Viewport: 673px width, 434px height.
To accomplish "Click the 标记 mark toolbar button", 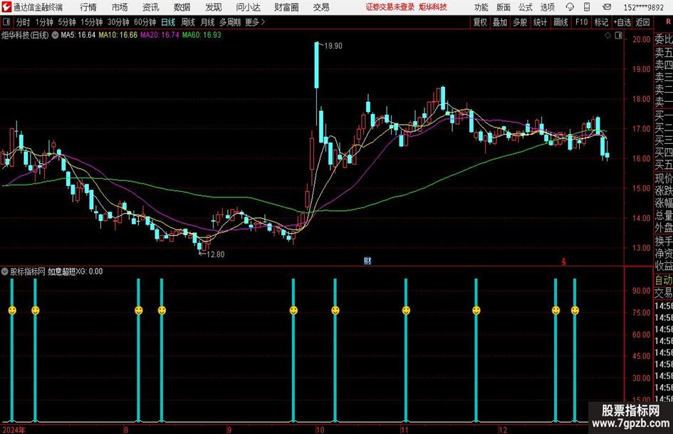I will tap(601, 22).
